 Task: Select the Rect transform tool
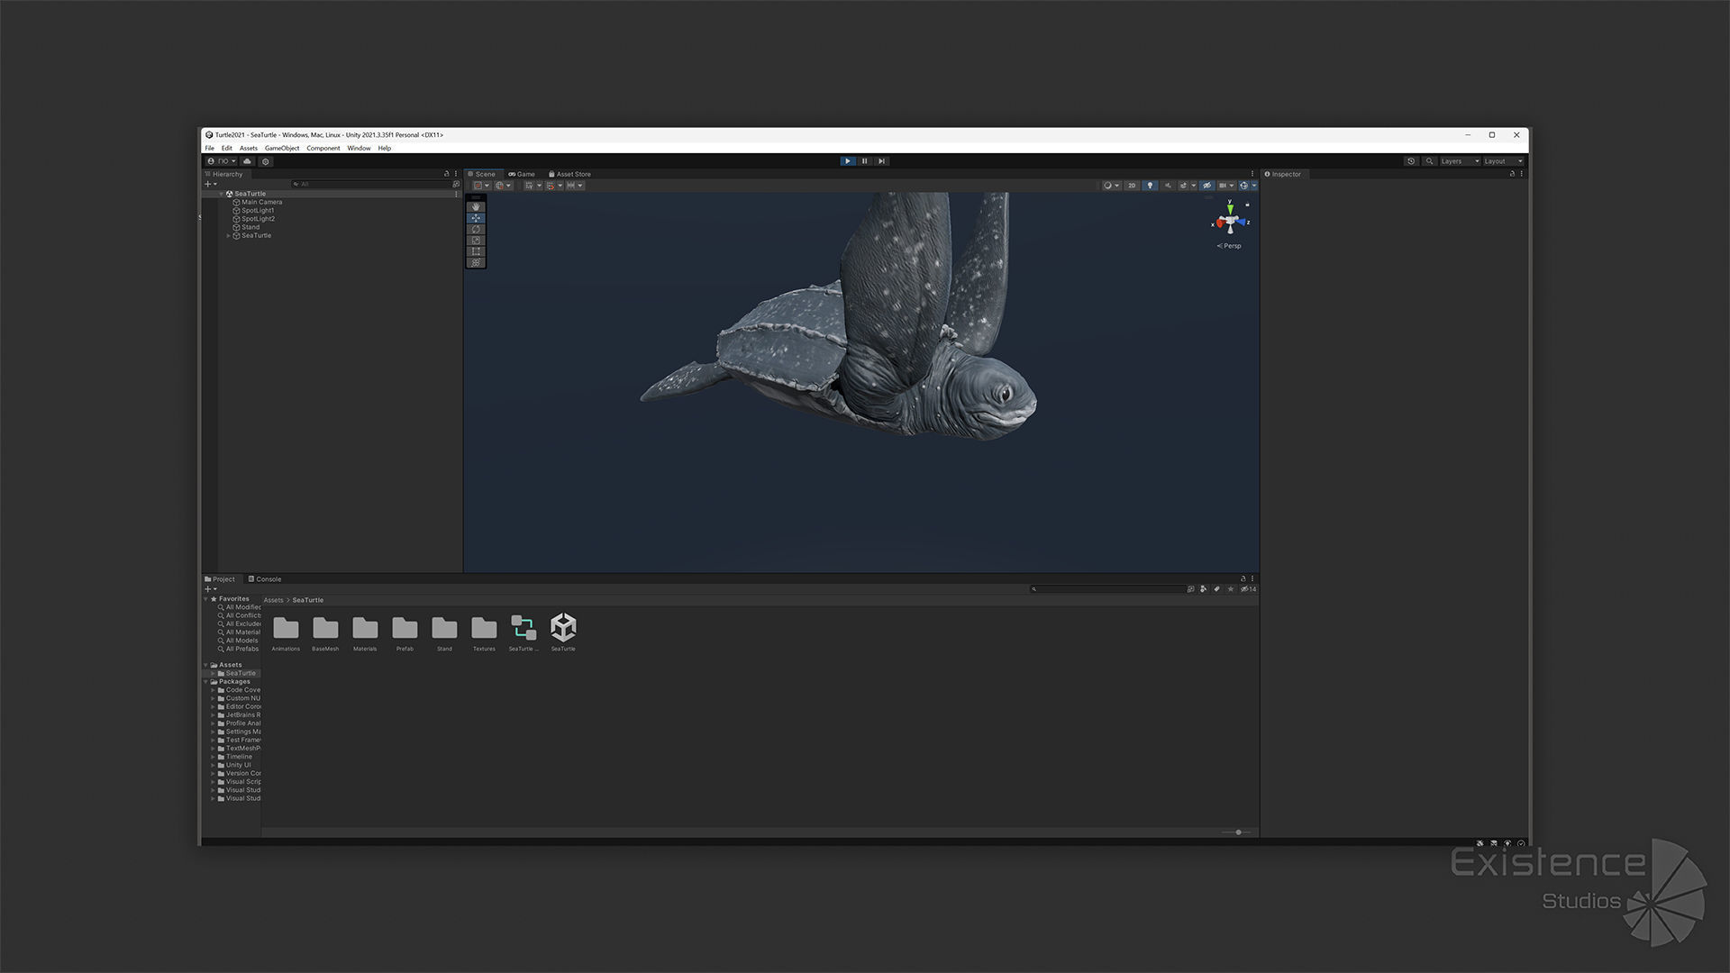476,251
